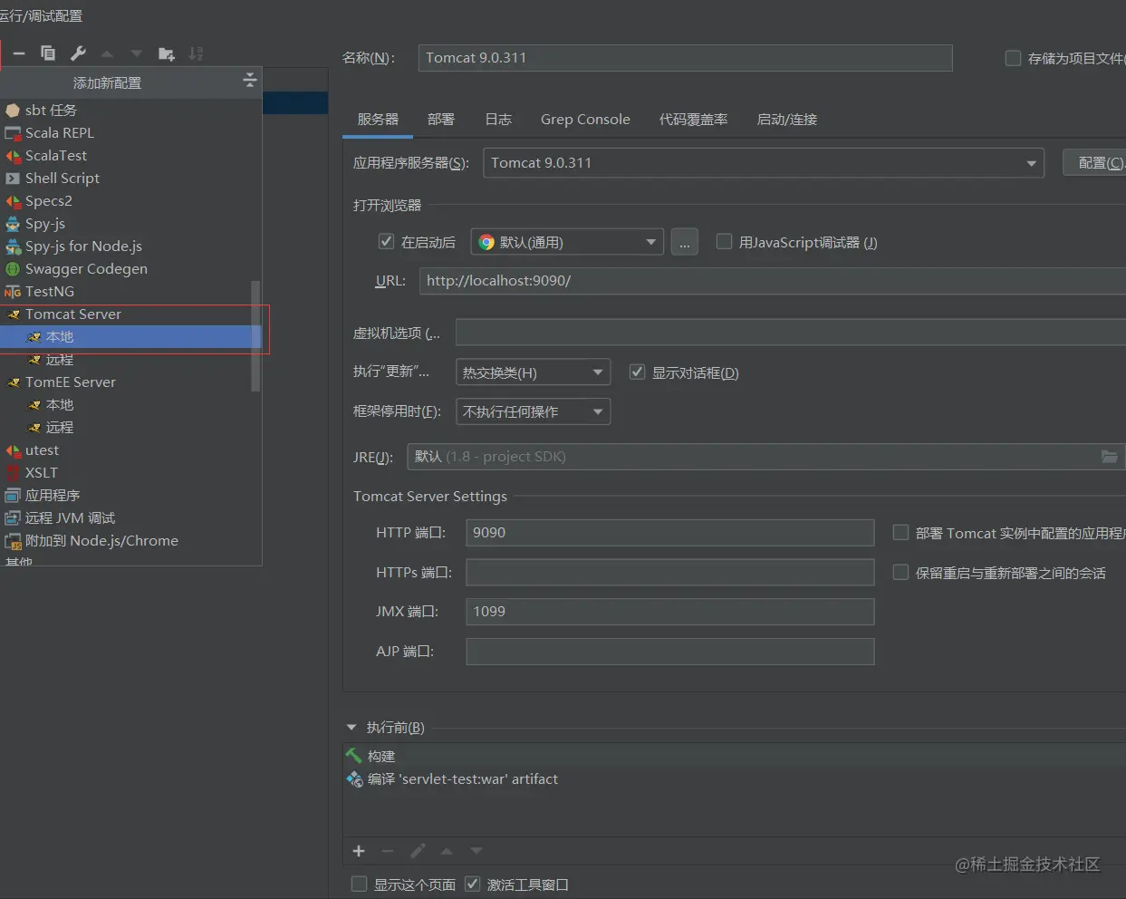Select 本地 under Tomcat Server
The width and height of the screenshot is (1126, 899).
[131, 336]
